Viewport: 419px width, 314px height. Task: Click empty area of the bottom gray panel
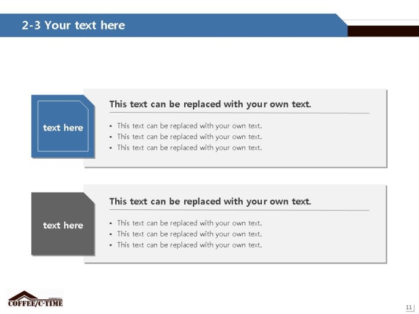coord(320,236)
